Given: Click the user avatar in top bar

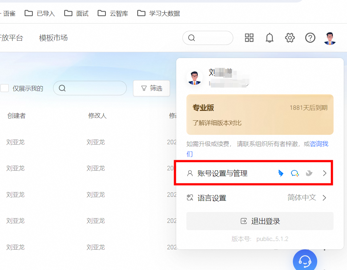Looking at the screenshot, I should [330, 38].
